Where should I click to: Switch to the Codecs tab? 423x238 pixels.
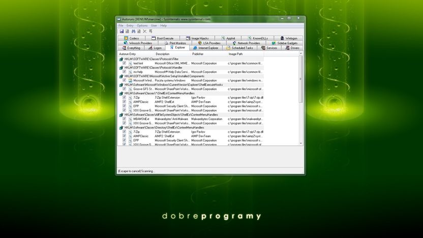(x=131, y=38)
